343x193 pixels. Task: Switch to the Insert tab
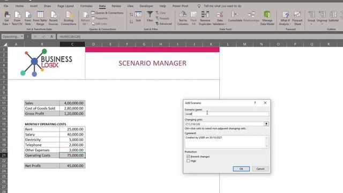[34, 6]
